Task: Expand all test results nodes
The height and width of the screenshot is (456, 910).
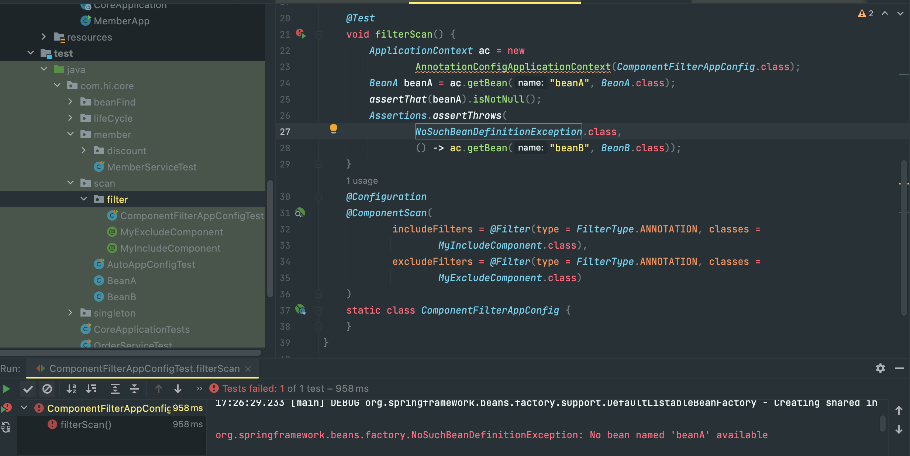Action: (x=115, y=389)
